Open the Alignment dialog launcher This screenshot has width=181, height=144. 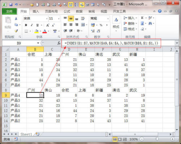click(87, 37)
